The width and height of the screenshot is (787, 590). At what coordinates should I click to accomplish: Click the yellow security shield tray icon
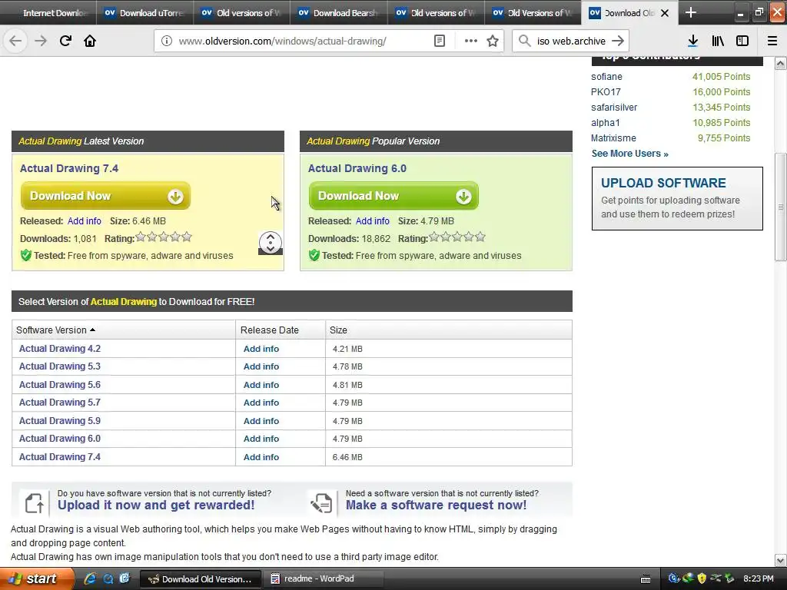click(x=702, y=578)
